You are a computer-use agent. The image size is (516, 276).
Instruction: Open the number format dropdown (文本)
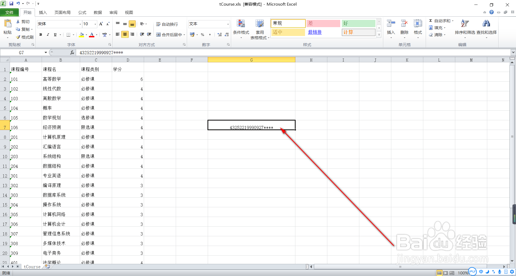point(228,24)
